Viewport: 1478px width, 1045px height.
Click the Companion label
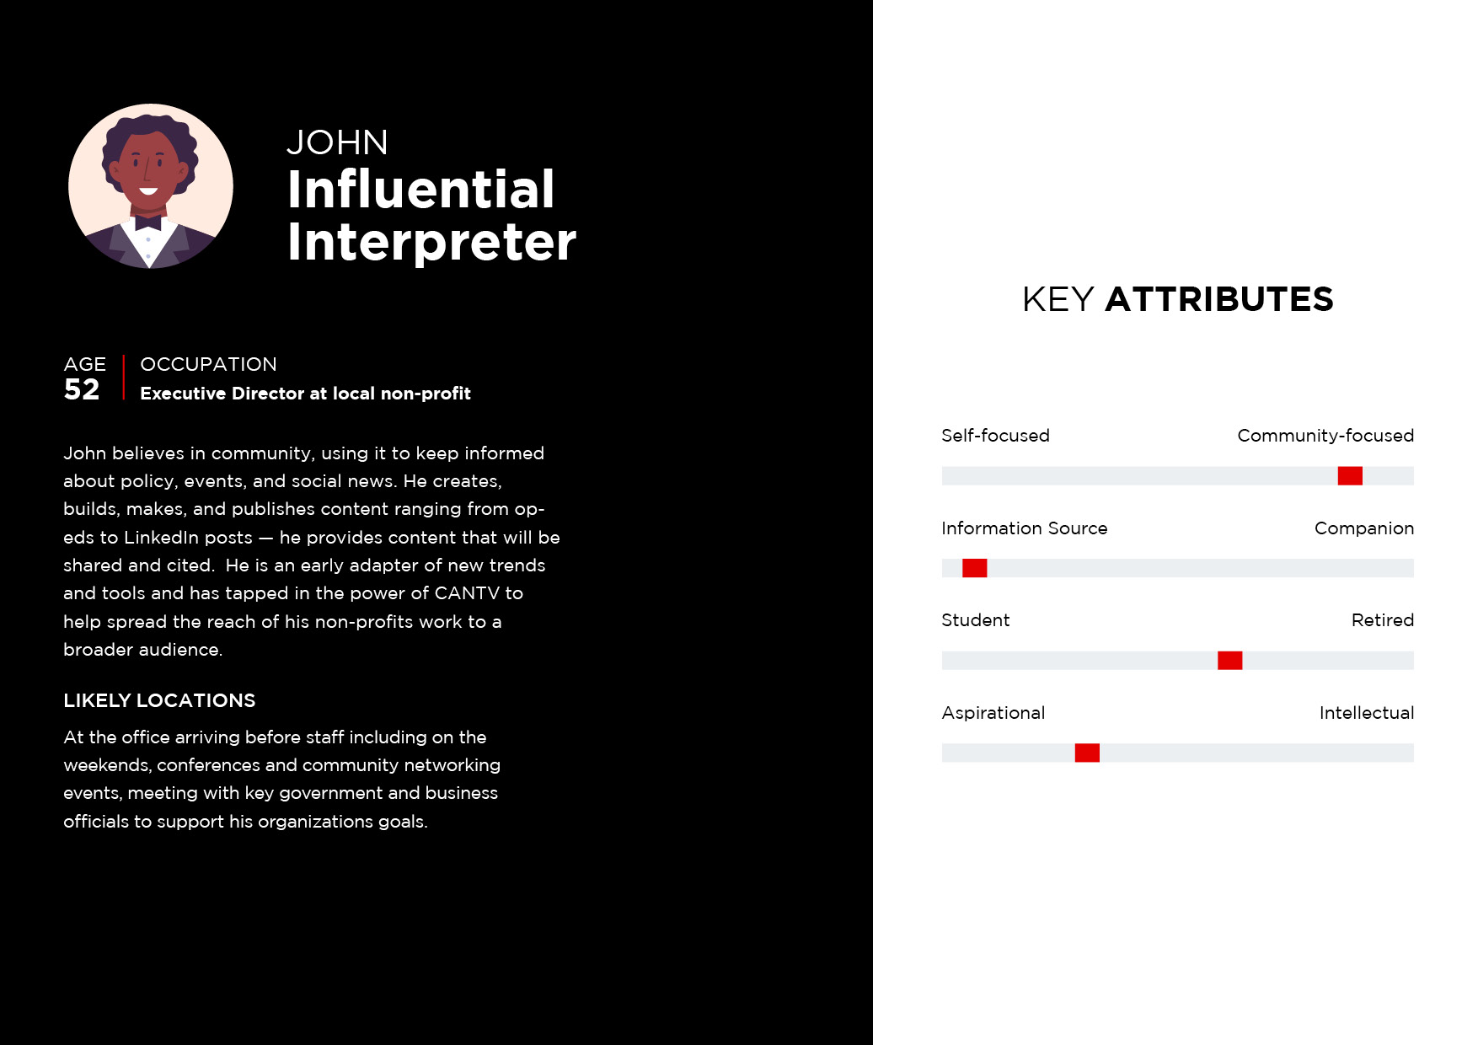click(1364, 528)
